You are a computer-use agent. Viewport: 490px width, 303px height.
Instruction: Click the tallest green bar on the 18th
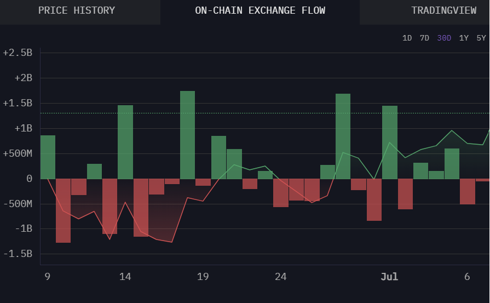[x=187, y=135]
